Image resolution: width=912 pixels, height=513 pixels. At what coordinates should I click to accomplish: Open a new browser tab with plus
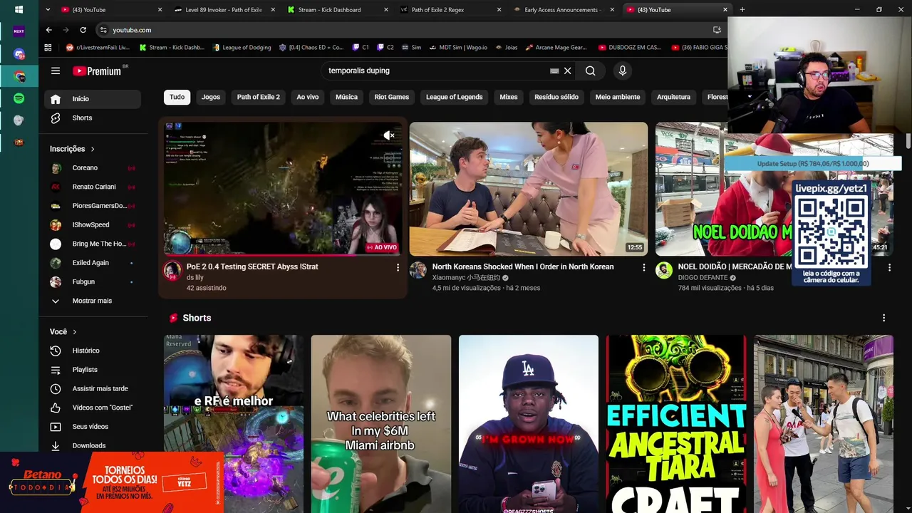(742, 10)
